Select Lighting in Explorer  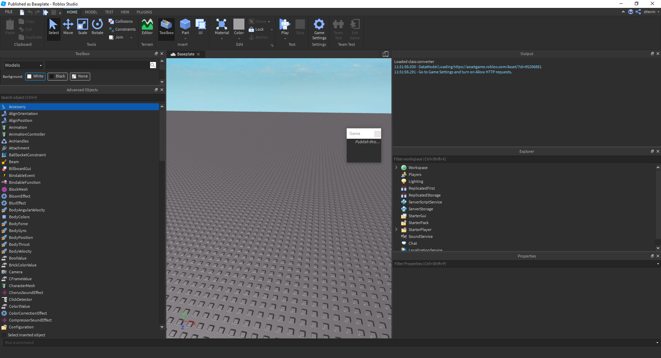(416, 181)
